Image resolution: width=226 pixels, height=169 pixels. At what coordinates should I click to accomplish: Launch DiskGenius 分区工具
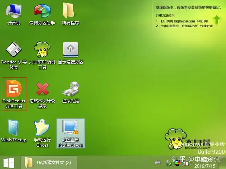coord(14,94)
